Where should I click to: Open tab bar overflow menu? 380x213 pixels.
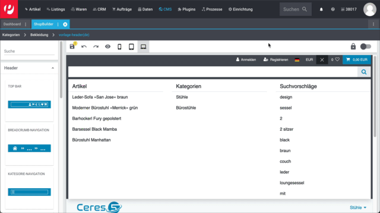pos(373,24)
